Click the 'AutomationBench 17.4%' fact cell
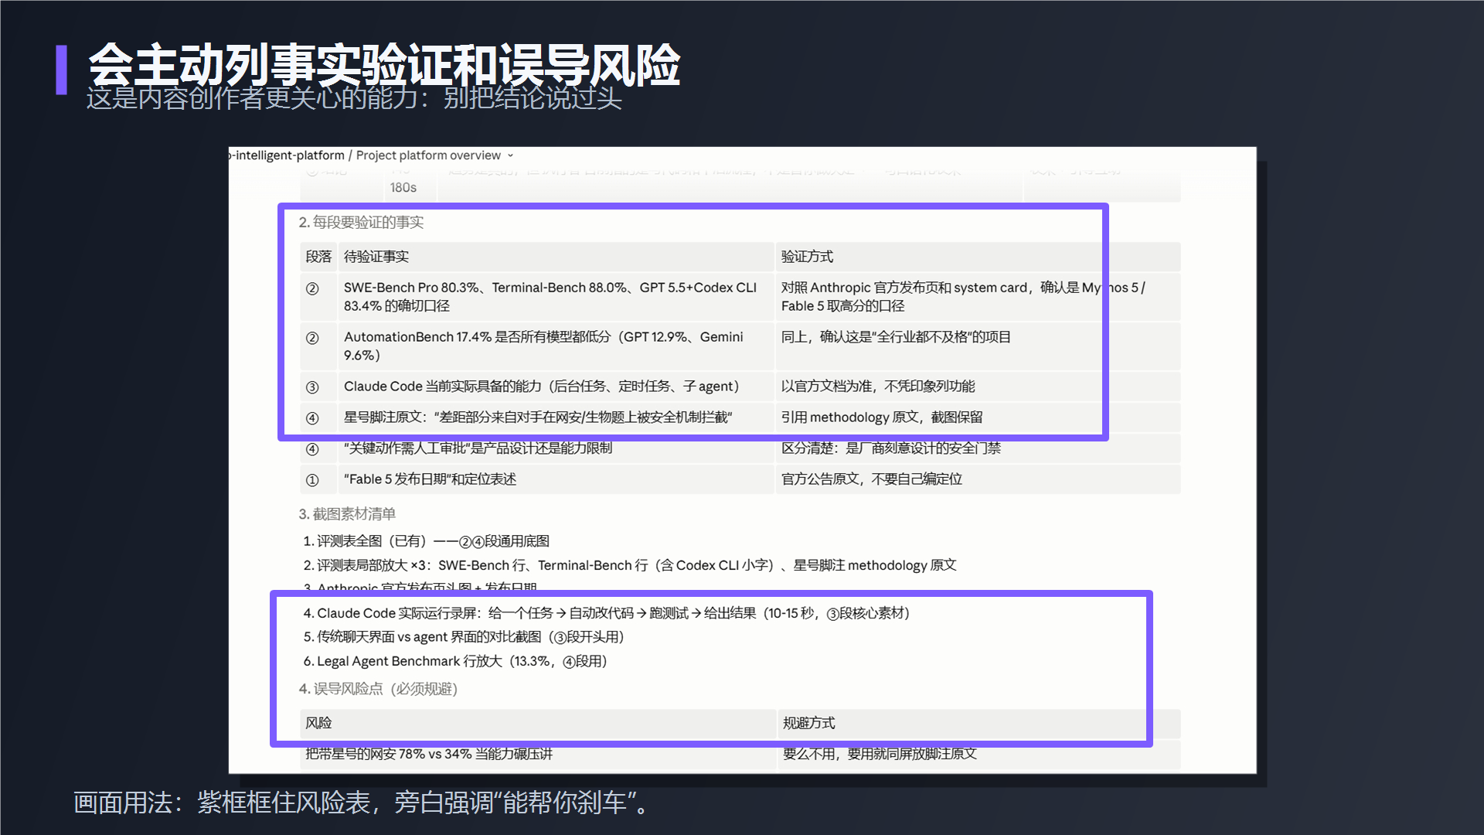The image size is (1484, 835). click(x=556, y=346)
